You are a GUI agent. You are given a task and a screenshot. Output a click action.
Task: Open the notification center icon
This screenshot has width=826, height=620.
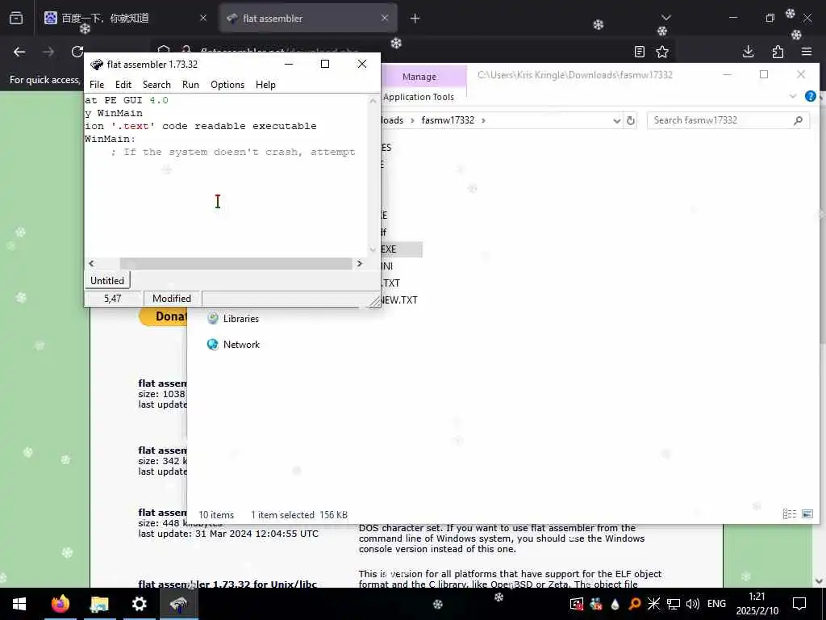click(799, 604)
